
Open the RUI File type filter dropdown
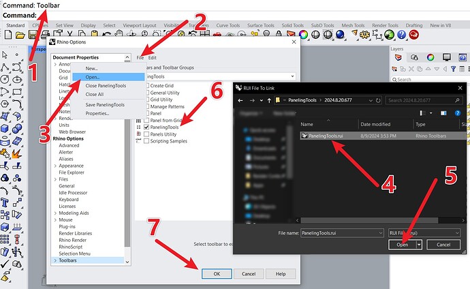pyautogui.click(x=457, y=233)
